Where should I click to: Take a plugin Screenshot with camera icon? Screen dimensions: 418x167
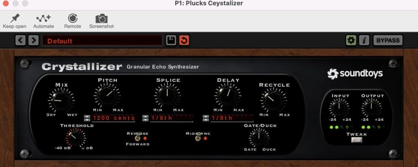click(101, 18)
